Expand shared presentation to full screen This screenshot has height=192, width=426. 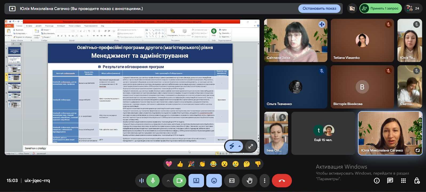[251, 146]
